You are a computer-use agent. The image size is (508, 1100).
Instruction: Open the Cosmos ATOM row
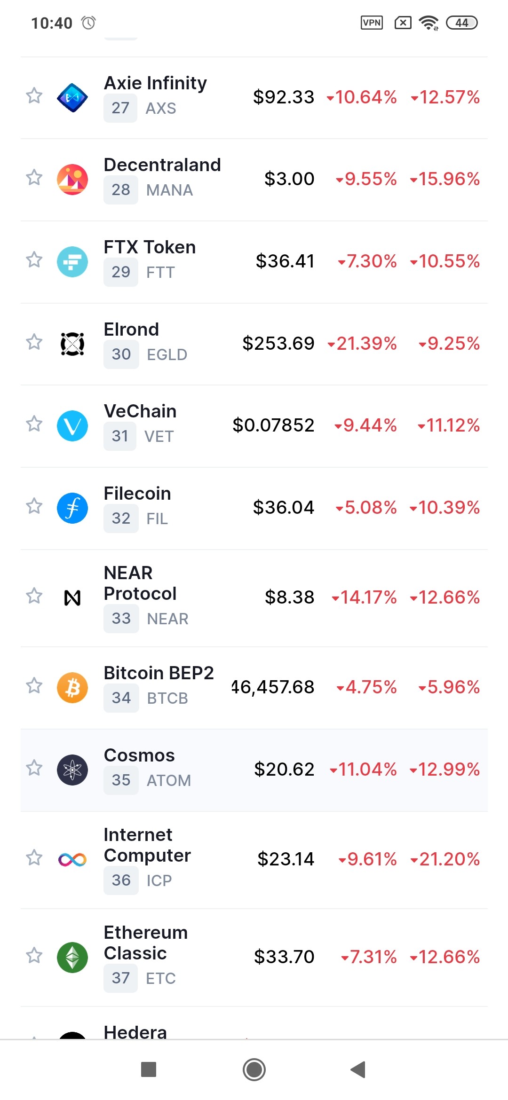click(x=254, y=770)
